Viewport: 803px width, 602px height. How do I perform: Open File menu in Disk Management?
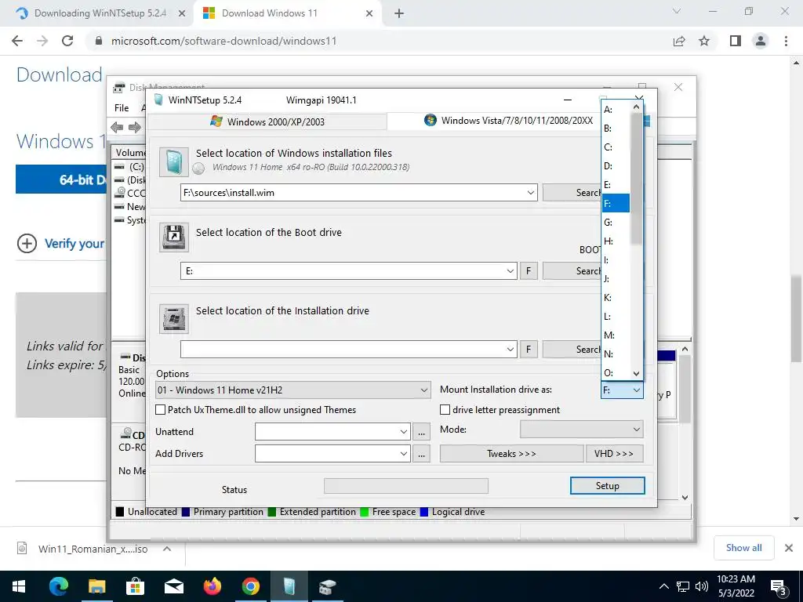(122, 108)
